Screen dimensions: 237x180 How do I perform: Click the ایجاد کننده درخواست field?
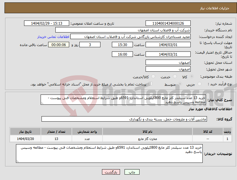coord(131,37)
